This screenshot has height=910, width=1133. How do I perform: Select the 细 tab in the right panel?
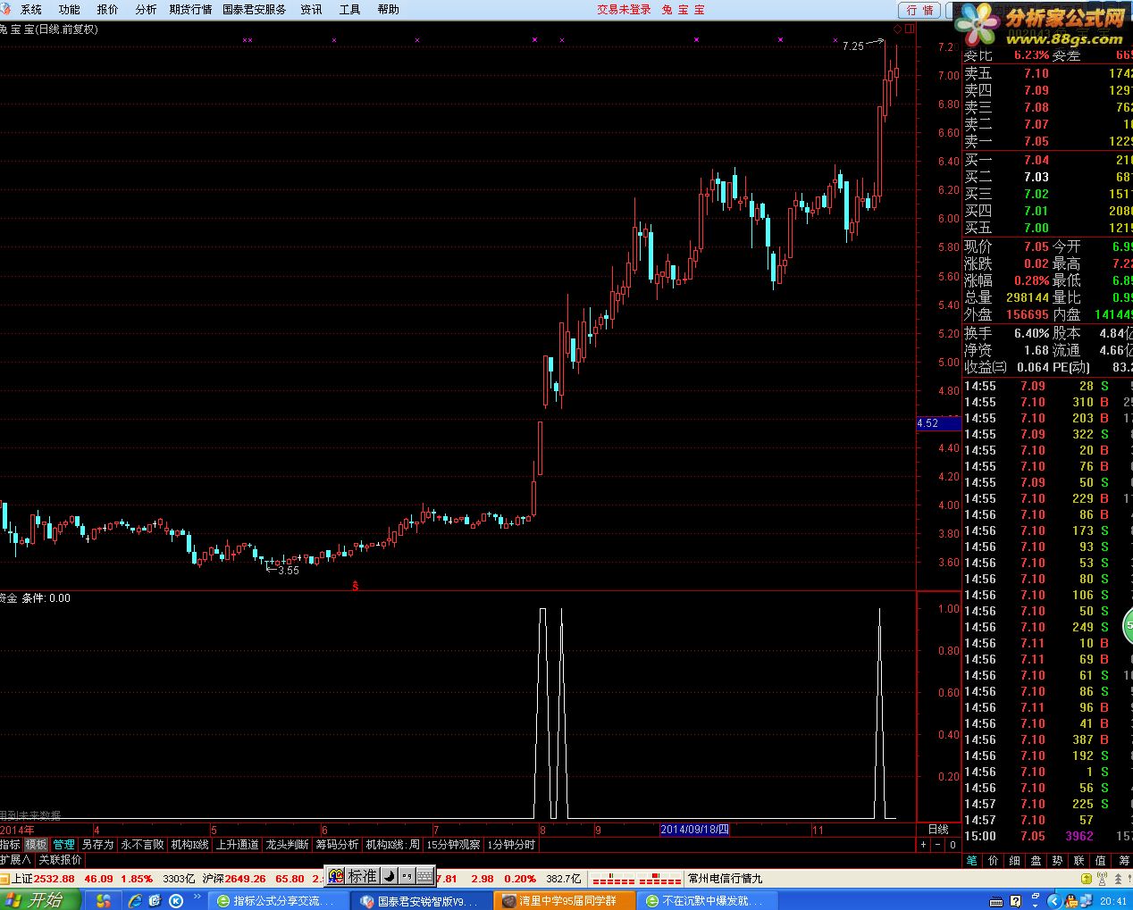coord(1014,860)
